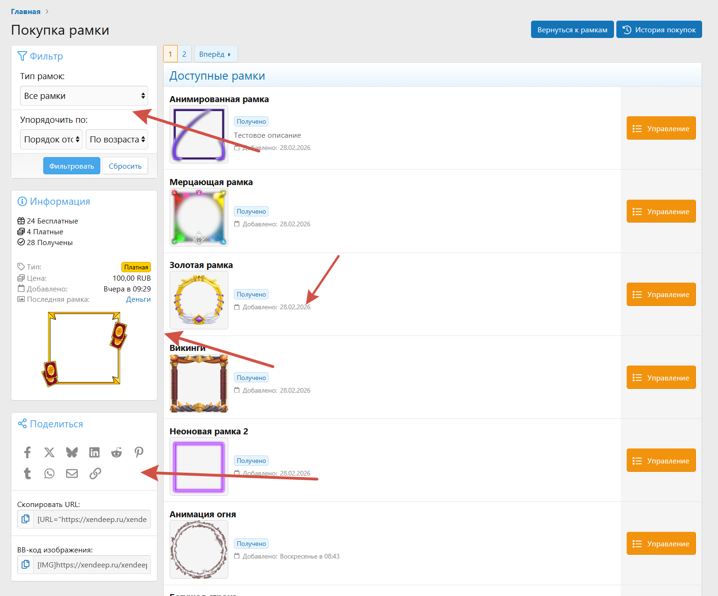Open the Все рамки frame type dropdown
The height and width of the screenshot is (596, 718).
84,96
